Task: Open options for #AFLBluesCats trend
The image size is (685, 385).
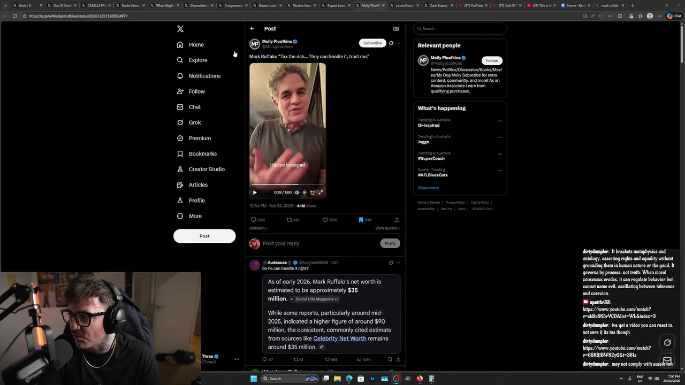Action: pyautogui.click(x=500, y=171)
